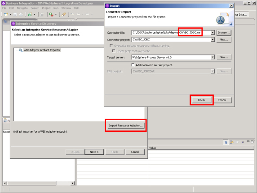Open the Connector file dropdown arrow
Screen dimensions: 257x193
pos(213,32)
